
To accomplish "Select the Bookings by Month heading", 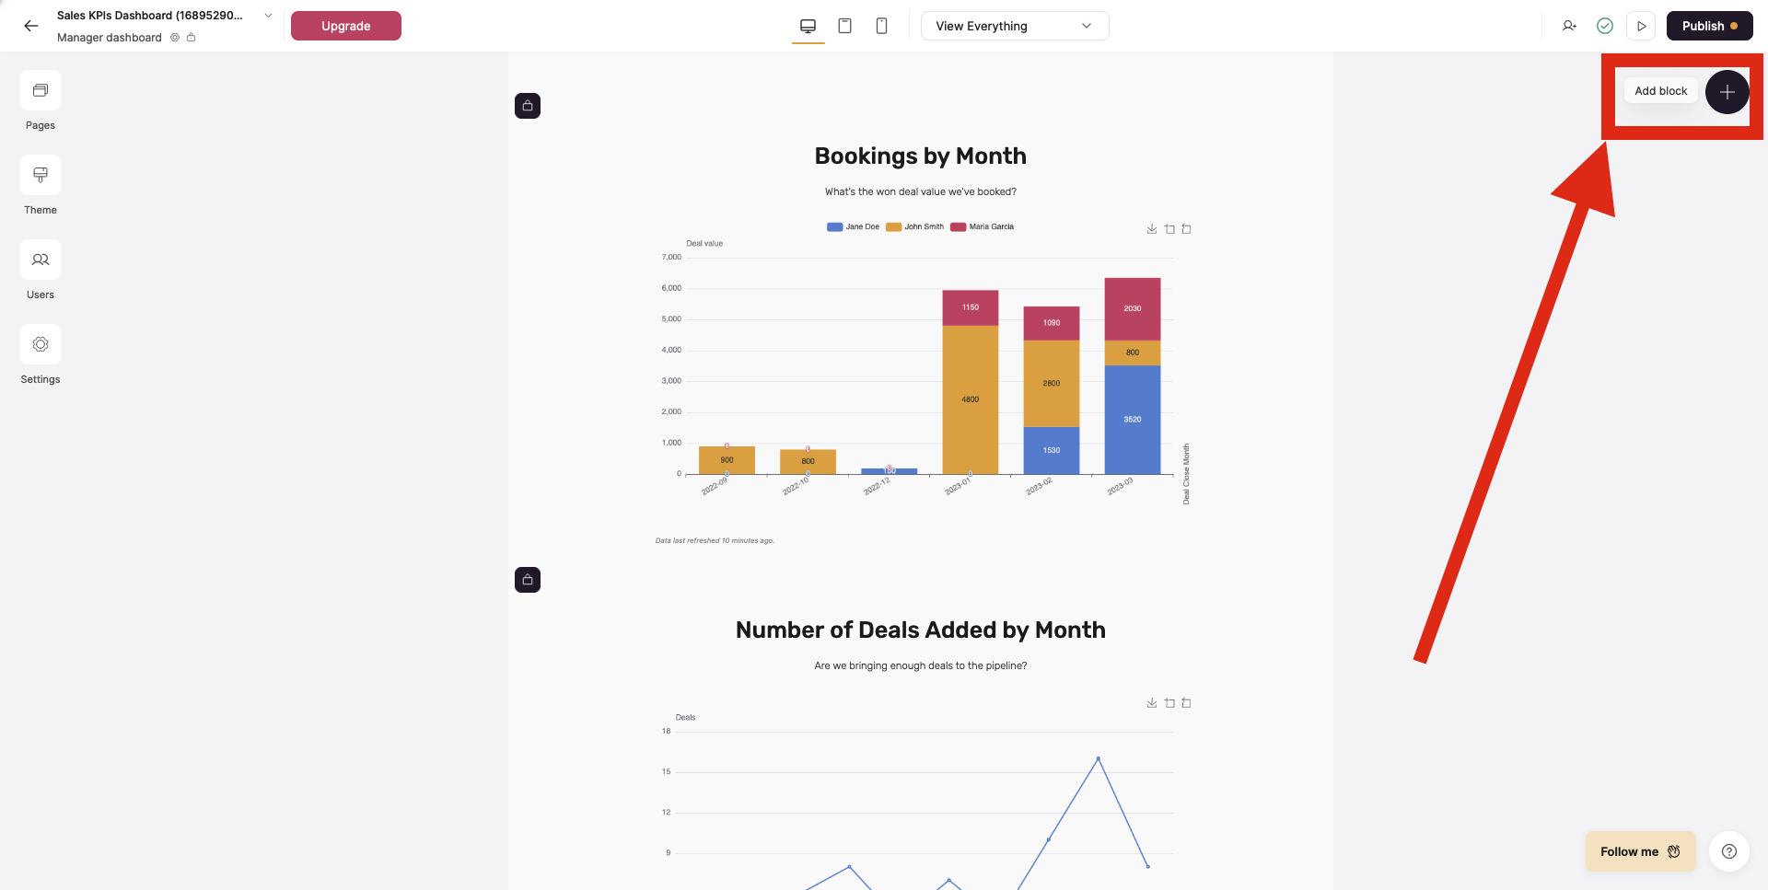I will pos(921,156).
